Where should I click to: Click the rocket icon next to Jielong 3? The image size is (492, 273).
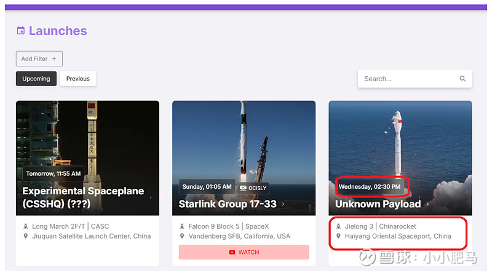[338, 226]
